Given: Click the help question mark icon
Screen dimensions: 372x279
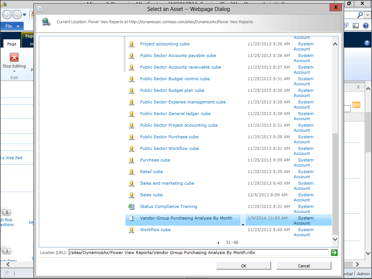Looking at the screenshot, I should 367,43.
